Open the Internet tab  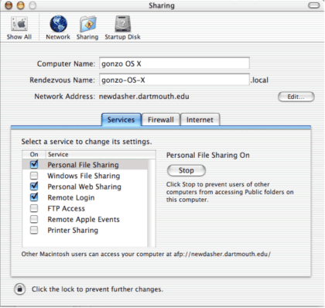[200, 119]
